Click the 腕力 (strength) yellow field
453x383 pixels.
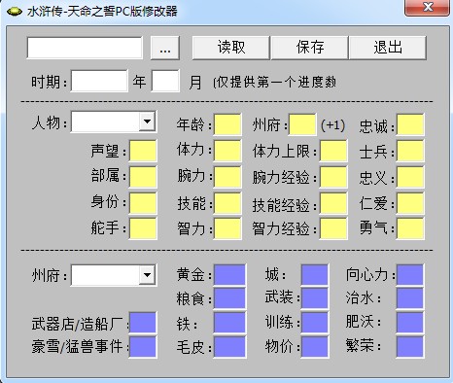[227, 177]
